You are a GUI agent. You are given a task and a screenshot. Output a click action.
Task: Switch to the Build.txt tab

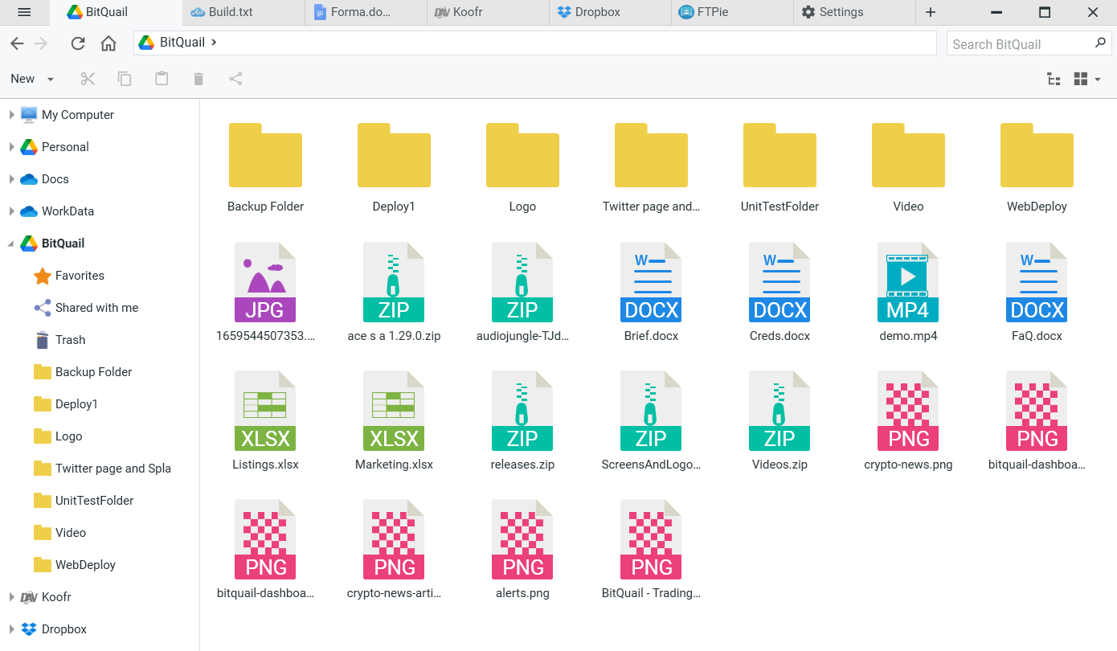[x=245, y=12]
